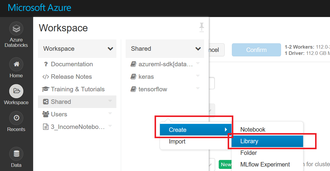The image size is (330, 171).
Task: Select the Shared folder row
Action: pos(77,102)
